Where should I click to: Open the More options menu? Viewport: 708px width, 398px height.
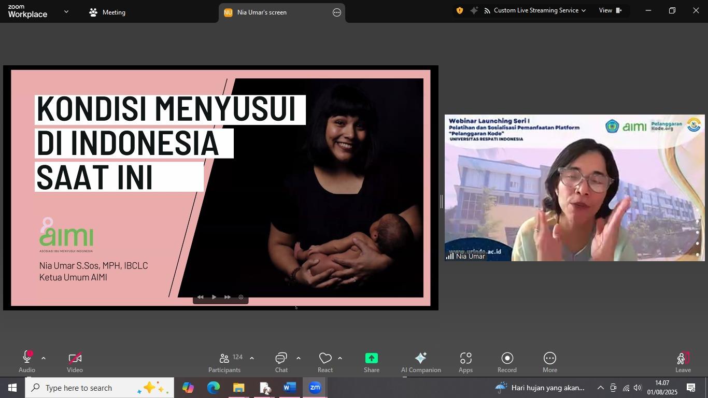pos(549,361)
